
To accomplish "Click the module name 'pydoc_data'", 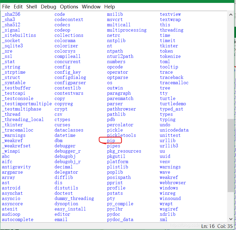I will [x=120, y=219].
